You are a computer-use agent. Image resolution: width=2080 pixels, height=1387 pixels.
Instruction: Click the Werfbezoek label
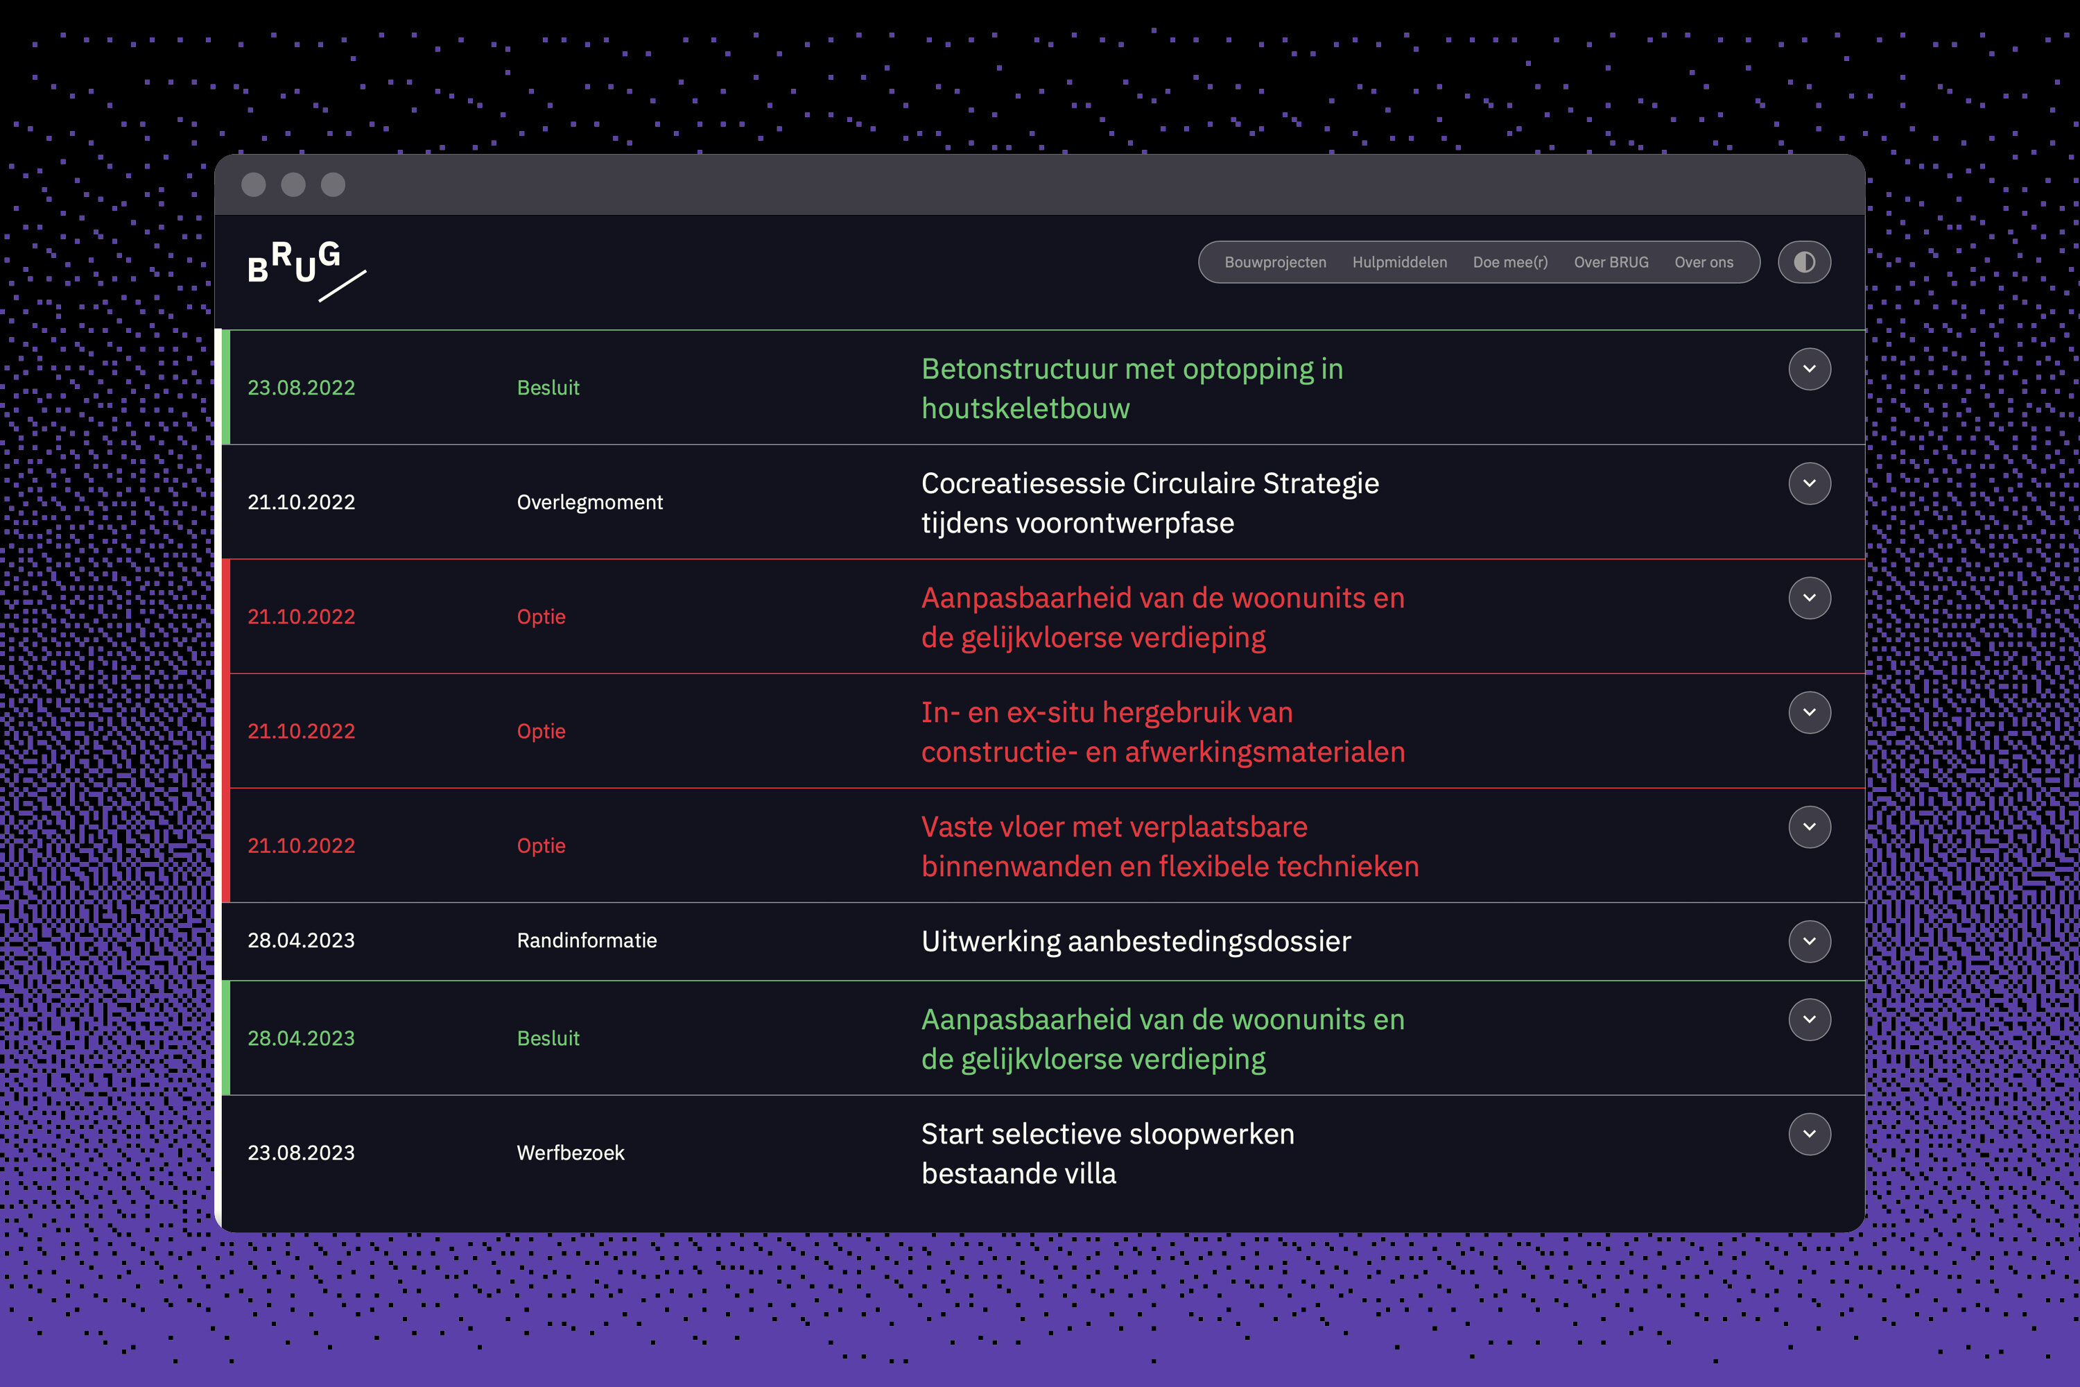[x=571, y=1153]
